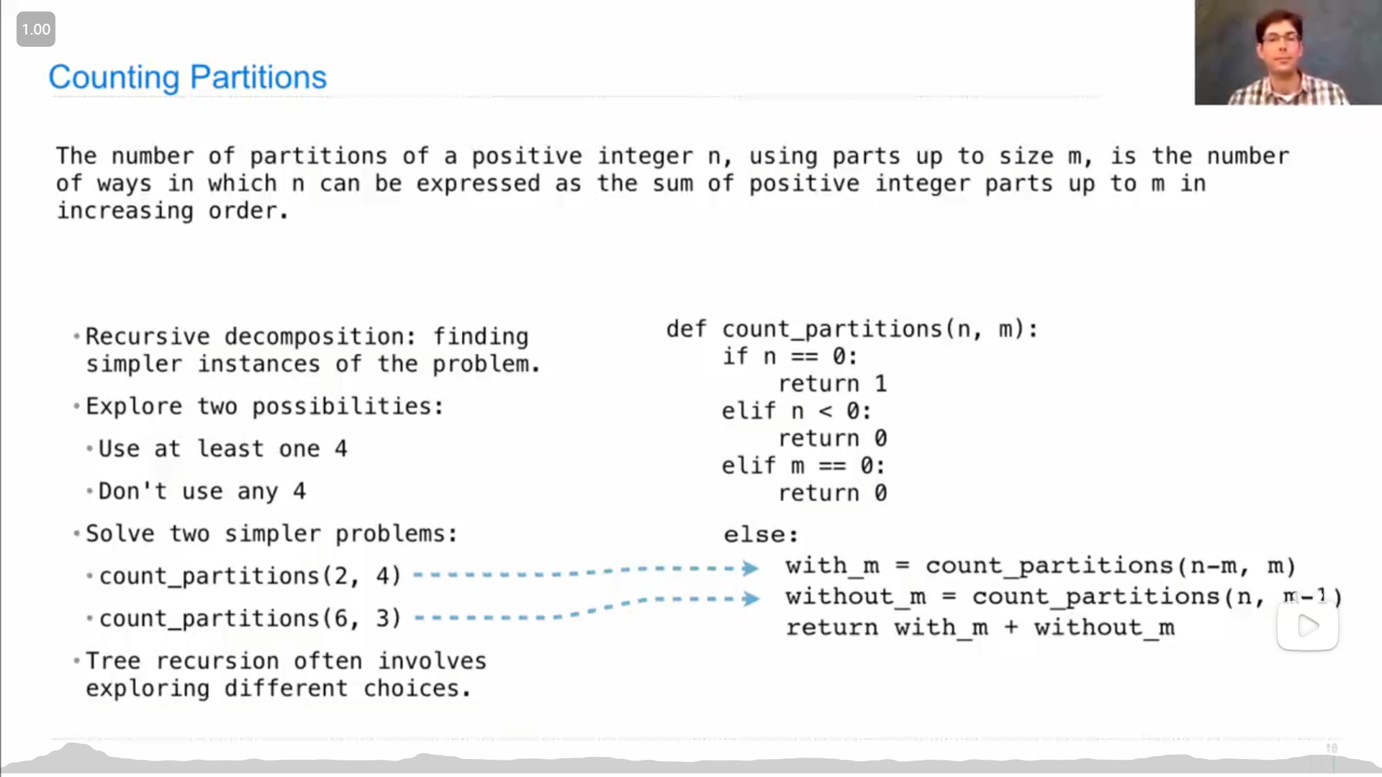Click the presenter webcam thumbnail
1382x777 pixels.
pos(1288,53)
